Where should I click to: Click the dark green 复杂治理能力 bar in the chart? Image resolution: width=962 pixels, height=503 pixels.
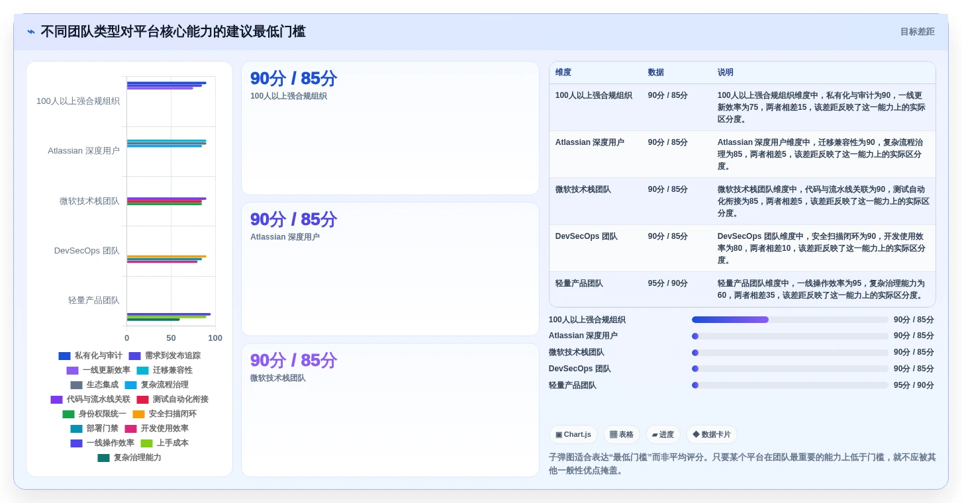153,320
